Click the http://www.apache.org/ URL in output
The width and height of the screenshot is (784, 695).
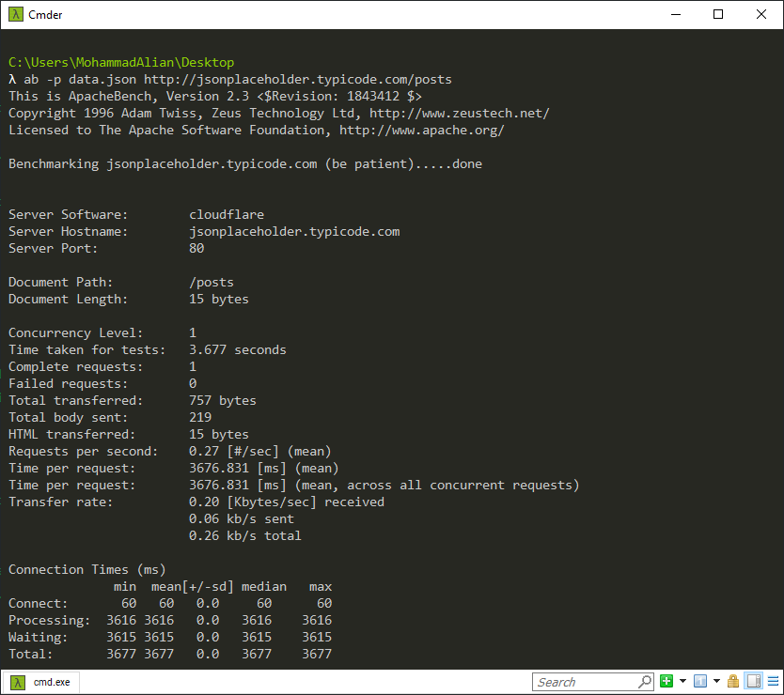click(x=421, y=131)
